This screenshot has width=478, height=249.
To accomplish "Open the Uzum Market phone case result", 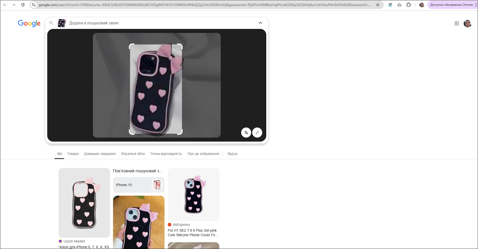I will [84, 203].
